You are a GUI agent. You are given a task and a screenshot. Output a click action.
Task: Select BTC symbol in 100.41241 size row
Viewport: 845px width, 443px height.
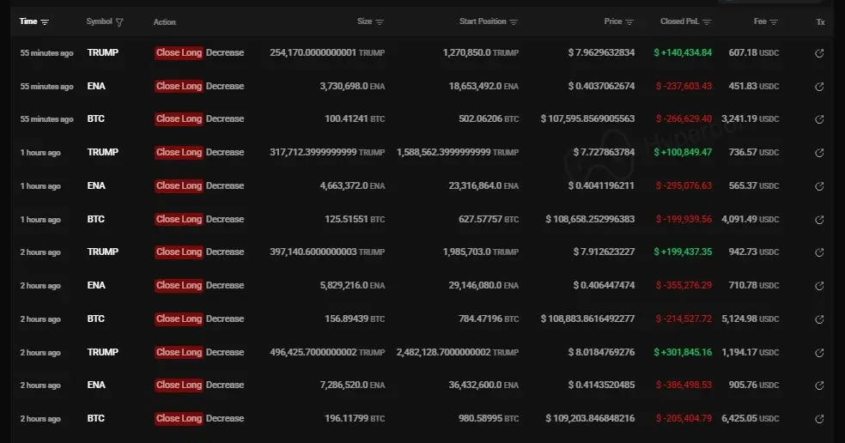[x=95, y=119]
